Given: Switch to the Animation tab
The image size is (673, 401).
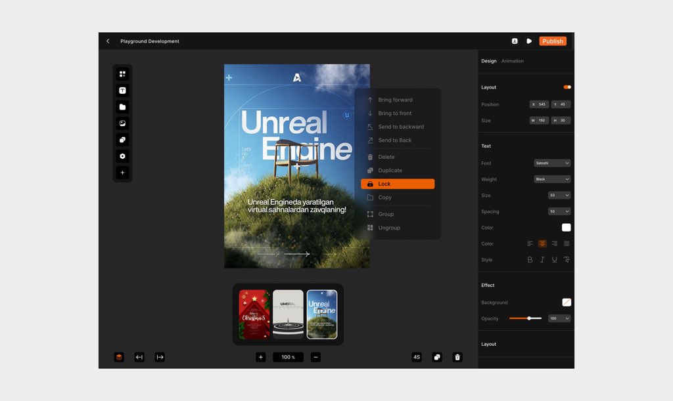Looking at the screenshot, I should point(513,61).
